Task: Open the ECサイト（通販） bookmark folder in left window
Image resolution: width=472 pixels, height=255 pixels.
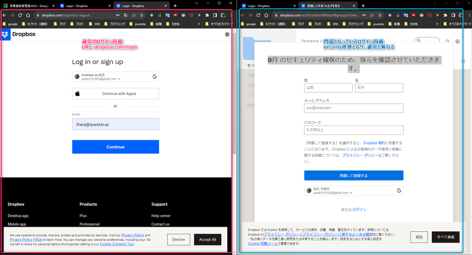Action: [35, 24]
